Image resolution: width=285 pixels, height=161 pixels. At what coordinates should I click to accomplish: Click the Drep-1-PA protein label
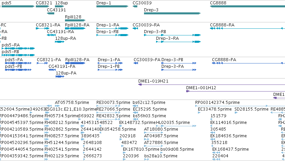coord(109,60)
